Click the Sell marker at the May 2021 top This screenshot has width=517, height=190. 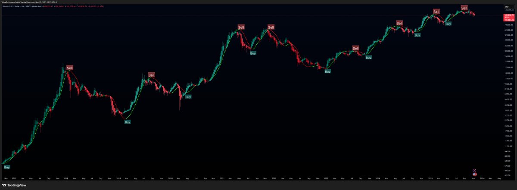[x=241, y=28]
